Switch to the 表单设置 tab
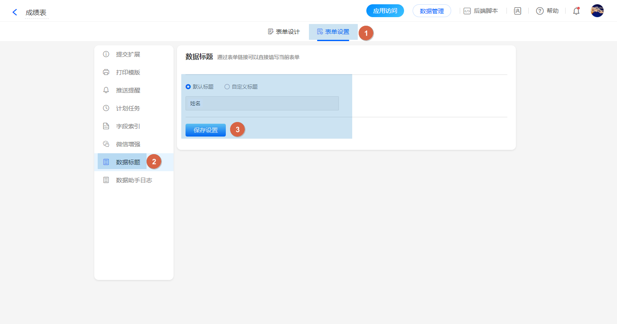 pos(333,32)
